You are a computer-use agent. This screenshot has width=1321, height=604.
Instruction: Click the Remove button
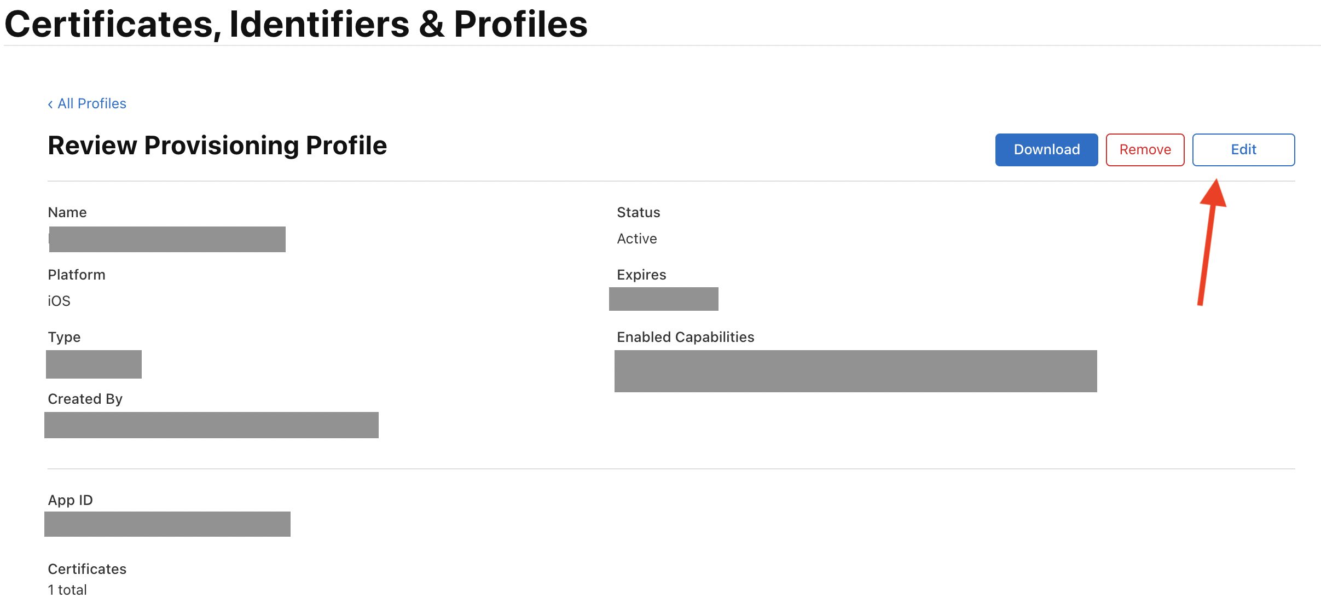point(1145,149)
